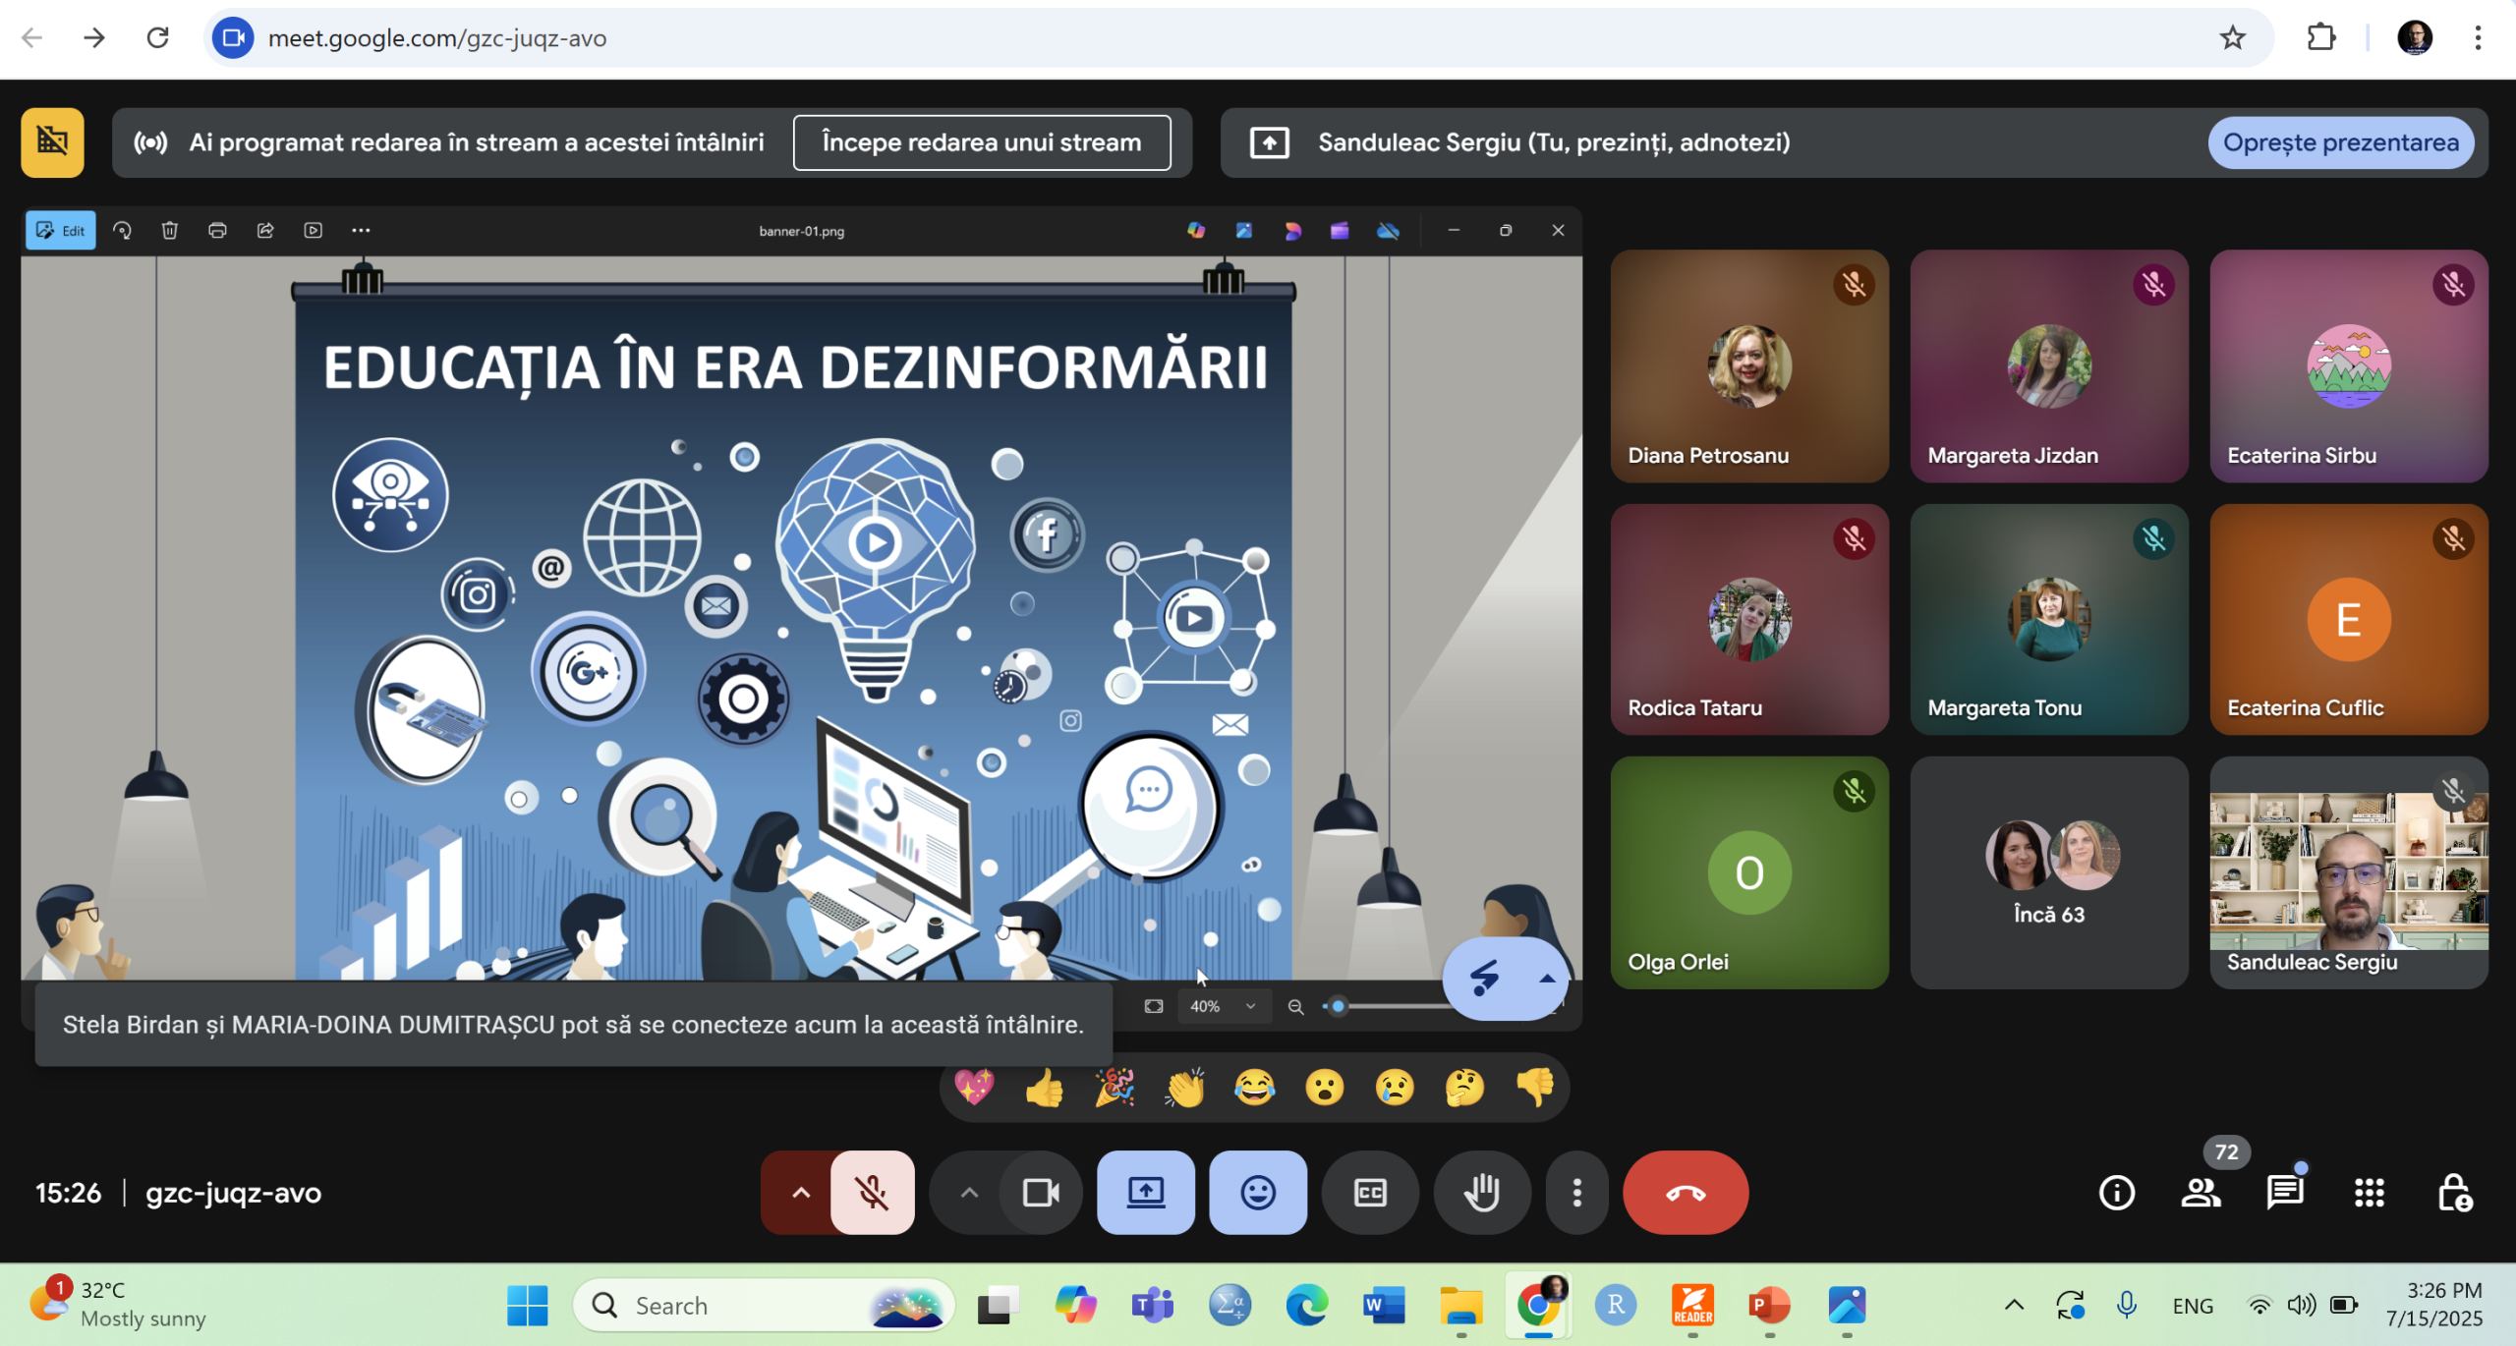Adjust the image zoom slider
The image size is (2516, 1346).
click(x=1338, y=1006)
